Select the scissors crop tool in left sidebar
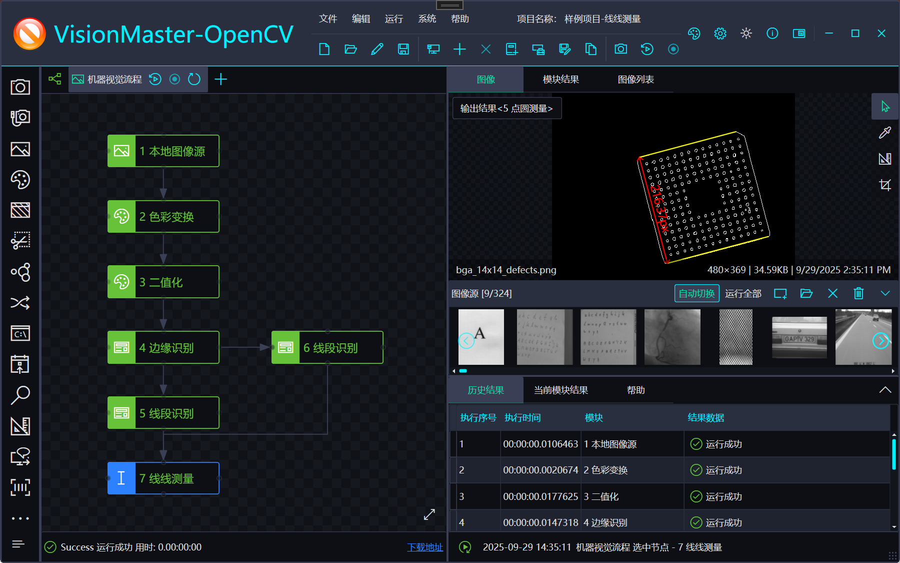The height and width of the screenshot is (563, 900). click(x=20, y=241)
